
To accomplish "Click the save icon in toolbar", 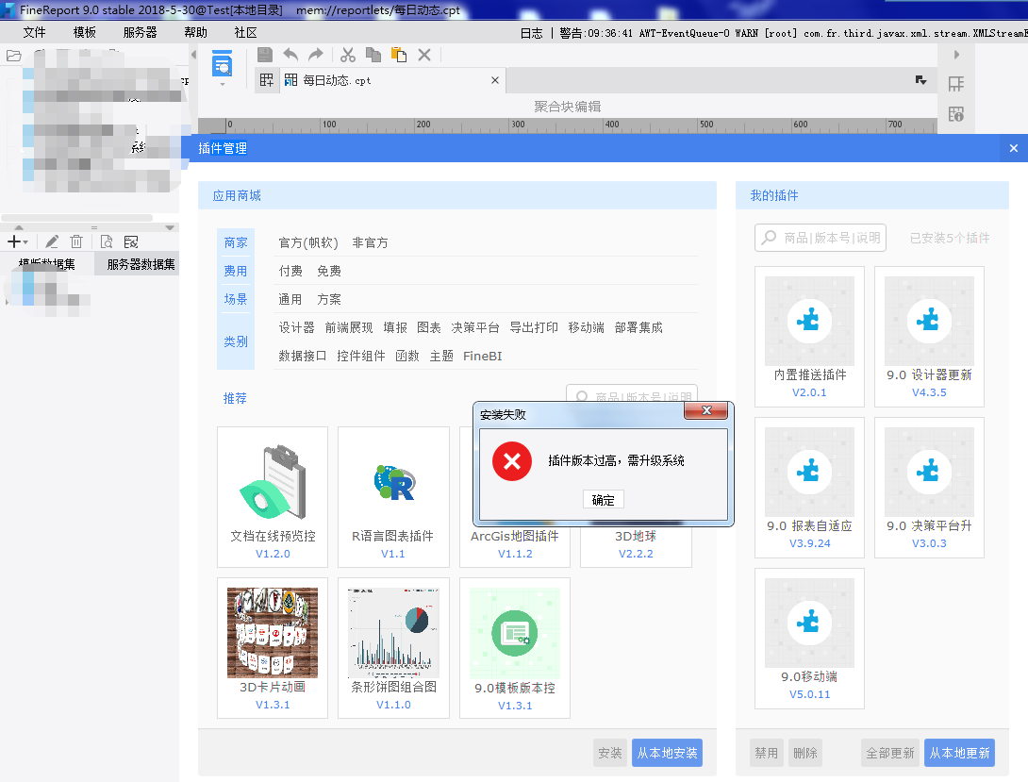I will coord(265,55).
